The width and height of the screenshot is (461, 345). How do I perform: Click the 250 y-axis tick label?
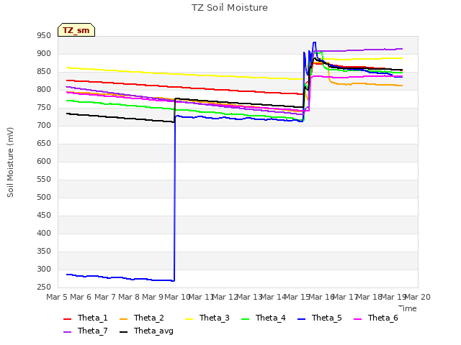(x=44, y=287)
